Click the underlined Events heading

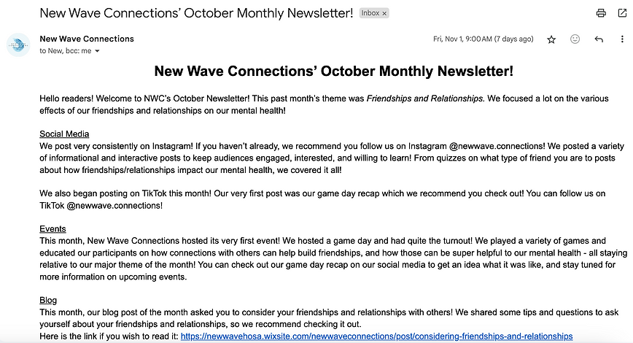coord(53,229)
